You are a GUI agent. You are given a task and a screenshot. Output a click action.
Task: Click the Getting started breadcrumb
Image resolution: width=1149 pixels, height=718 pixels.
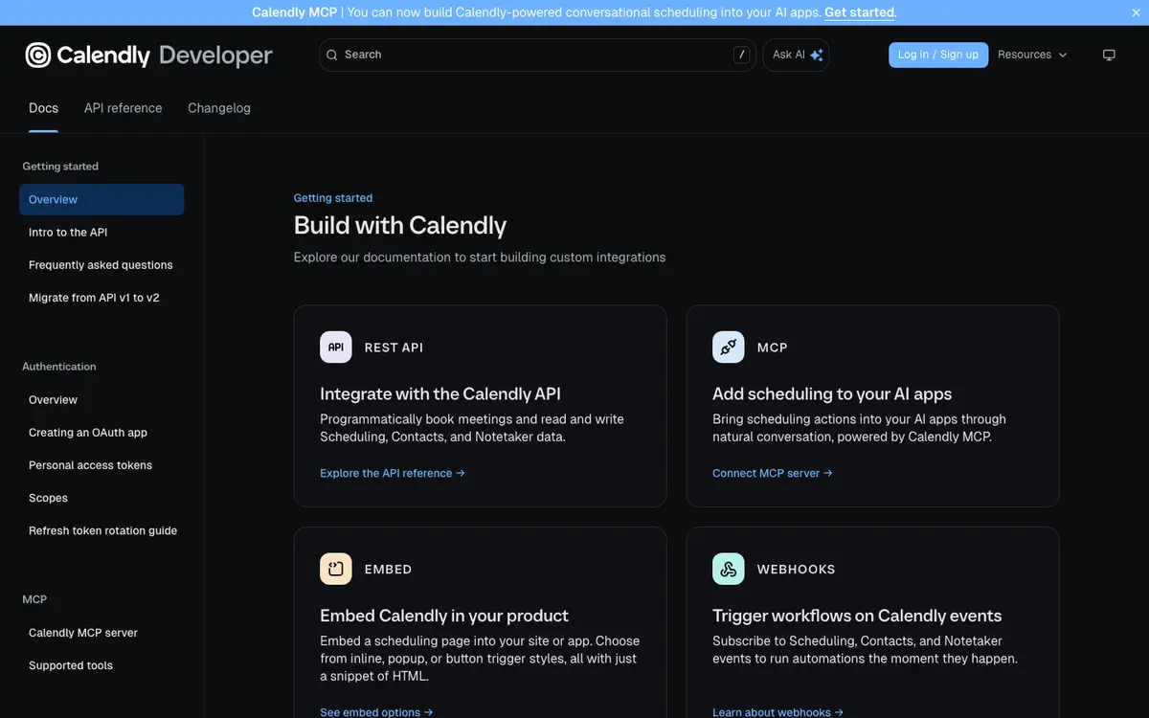[x=333, y=198]
